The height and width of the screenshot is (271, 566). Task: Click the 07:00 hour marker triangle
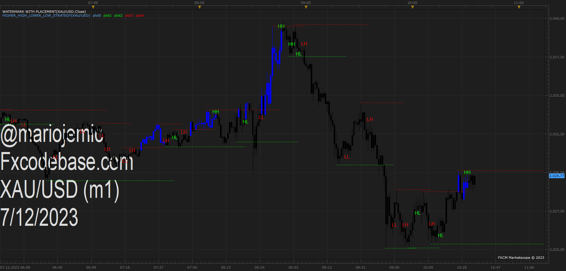(93, 7)
